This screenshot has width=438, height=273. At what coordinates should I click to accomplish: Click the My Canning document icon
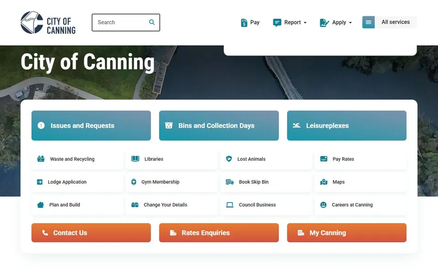point(301,233)
